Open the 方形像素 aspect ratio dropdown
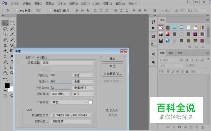Image resolution: width=211 pixels, height=131 pixels. pyautogui.click(x=71, y=122)
